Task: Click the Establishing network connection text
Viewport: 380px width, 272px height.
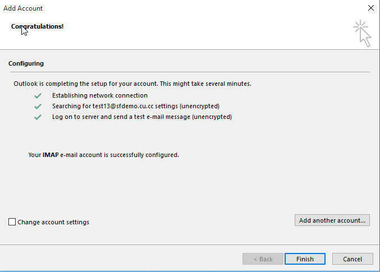Action: [x=100, y=95]
